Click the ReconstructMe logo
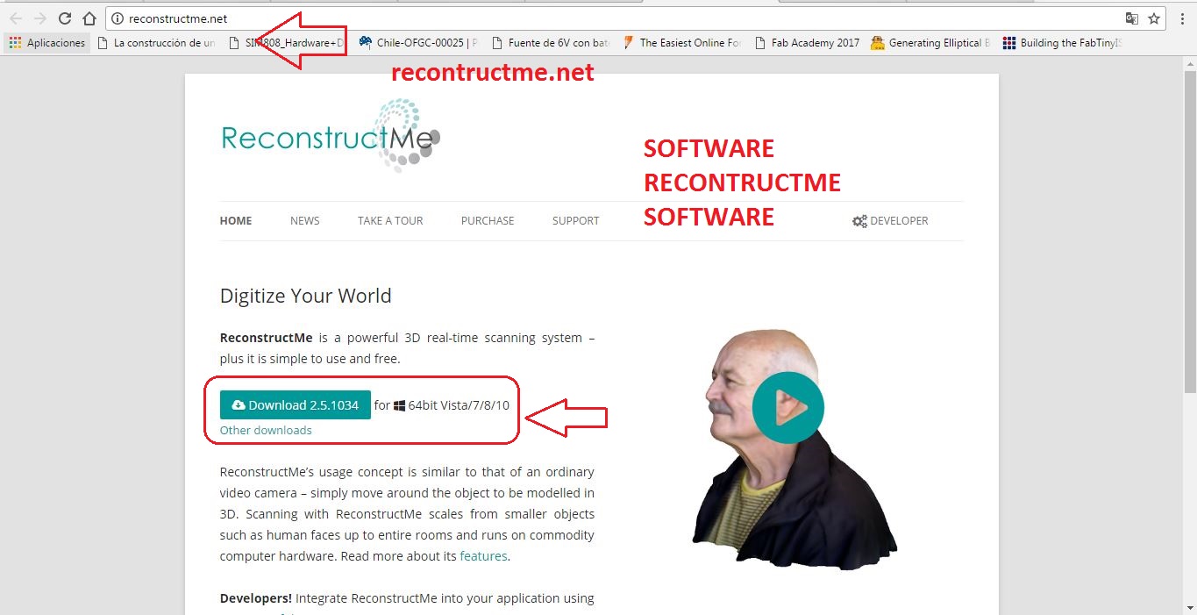 coord(331,137)
